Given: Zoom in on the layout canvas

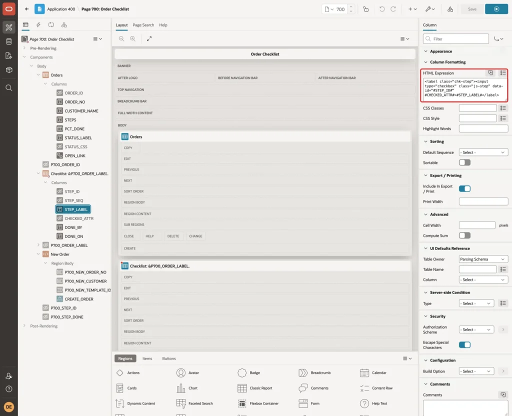Looking at the screenshot, I should coord(133,39).
